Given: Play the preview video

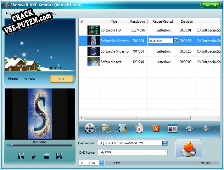Looking at the screenshot, I should pos(34,156).
